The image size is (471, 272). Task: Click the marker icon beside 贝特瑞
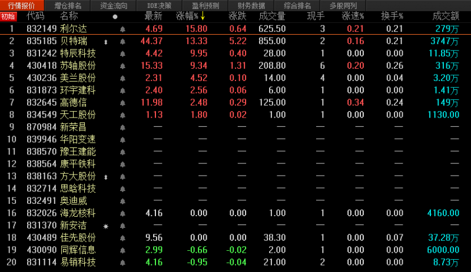(106, 42)
